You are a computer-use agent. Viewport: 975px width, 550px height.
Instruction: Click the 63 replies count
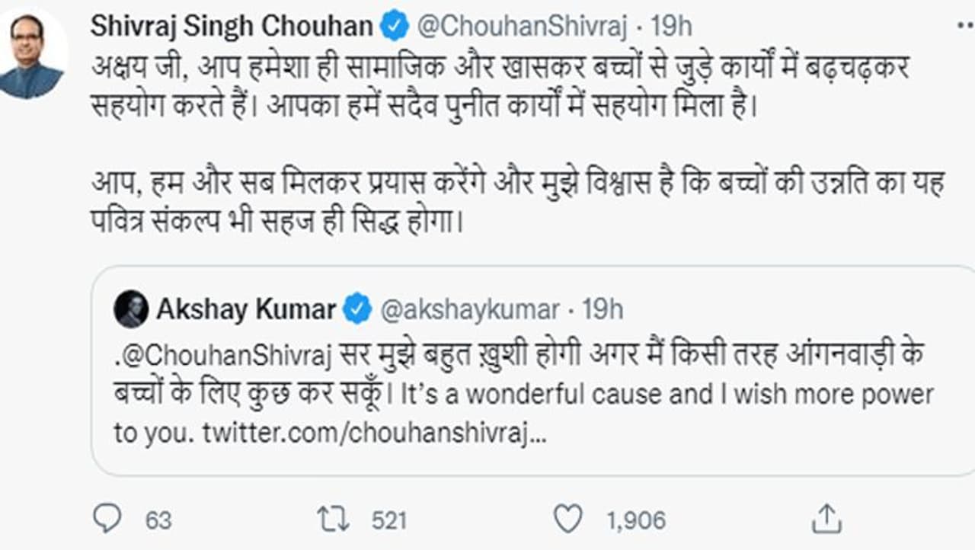point(158,520)
